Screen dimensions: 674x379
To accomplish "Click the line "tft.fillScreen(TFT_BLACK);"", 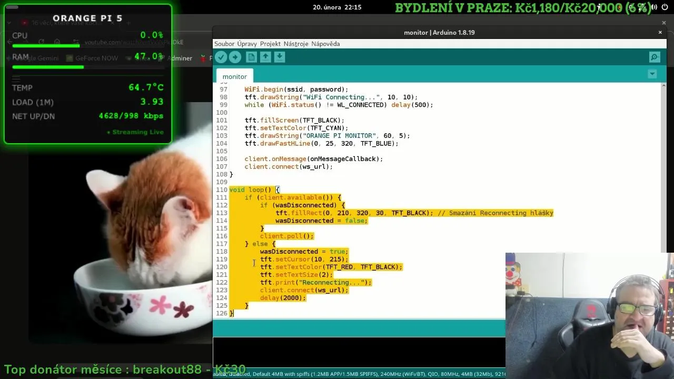I will (x=294, y=121).
